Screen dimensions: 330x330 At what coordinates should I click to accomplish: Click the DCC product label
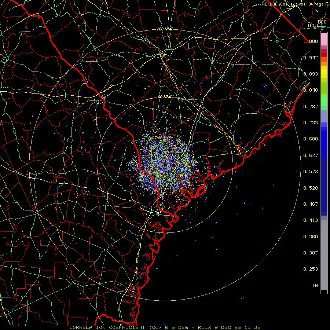pos(322,22)
